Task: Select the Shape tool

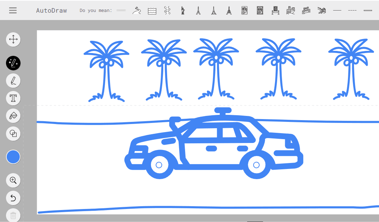Action: [13, 133]
